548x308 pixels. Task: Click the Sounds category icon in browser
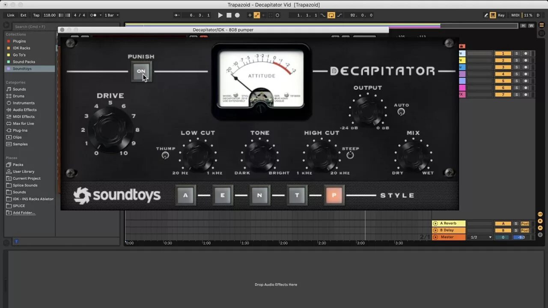[9, 89]
